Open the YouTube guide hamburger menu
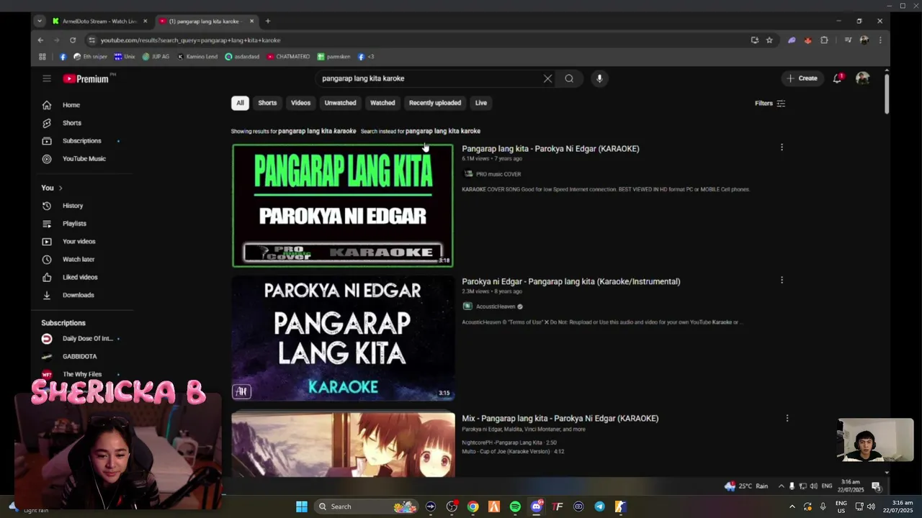The image size is (922, 518). pyautogui.click(x=47, y=78)
